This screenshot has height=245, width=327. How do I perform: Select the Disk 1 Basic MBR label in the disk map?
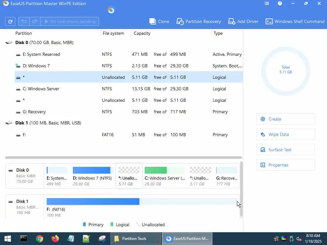(25, 207)
